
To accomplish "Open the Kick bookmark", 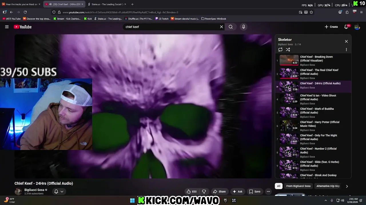I will coord(88,19).
